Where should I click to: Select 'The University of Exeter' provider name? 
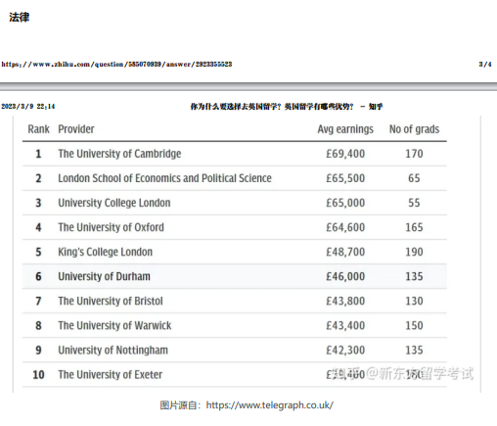[110, 375]
